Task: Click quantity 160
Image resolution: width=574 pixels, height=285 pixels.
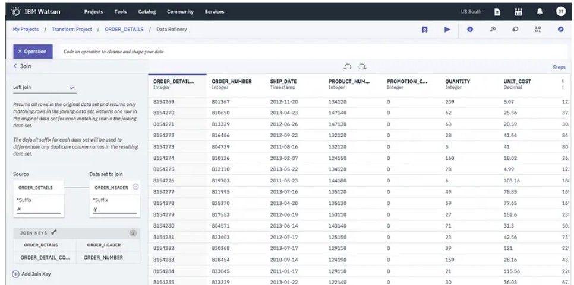Action: coord(450,158)
